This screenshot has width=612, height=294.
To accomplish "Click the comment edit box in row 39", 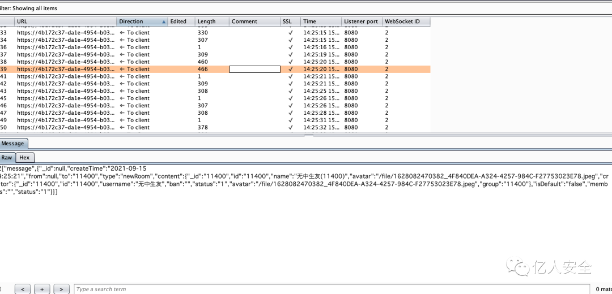I will coord(254,69).
